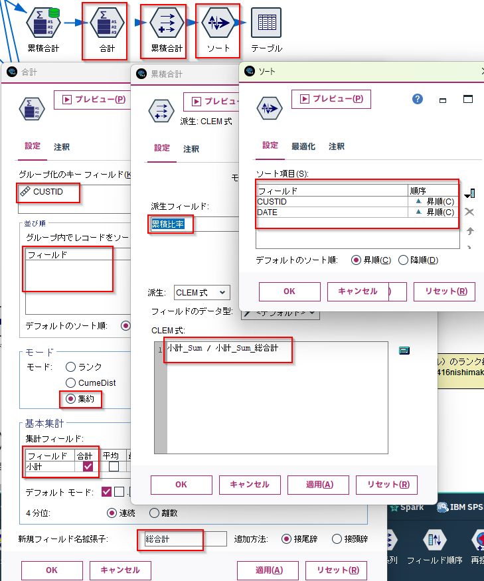This screenshot has width=484, height=581.
Task: Open 注釈 tab in 累積合計 dialog
Action: [191, 149]
